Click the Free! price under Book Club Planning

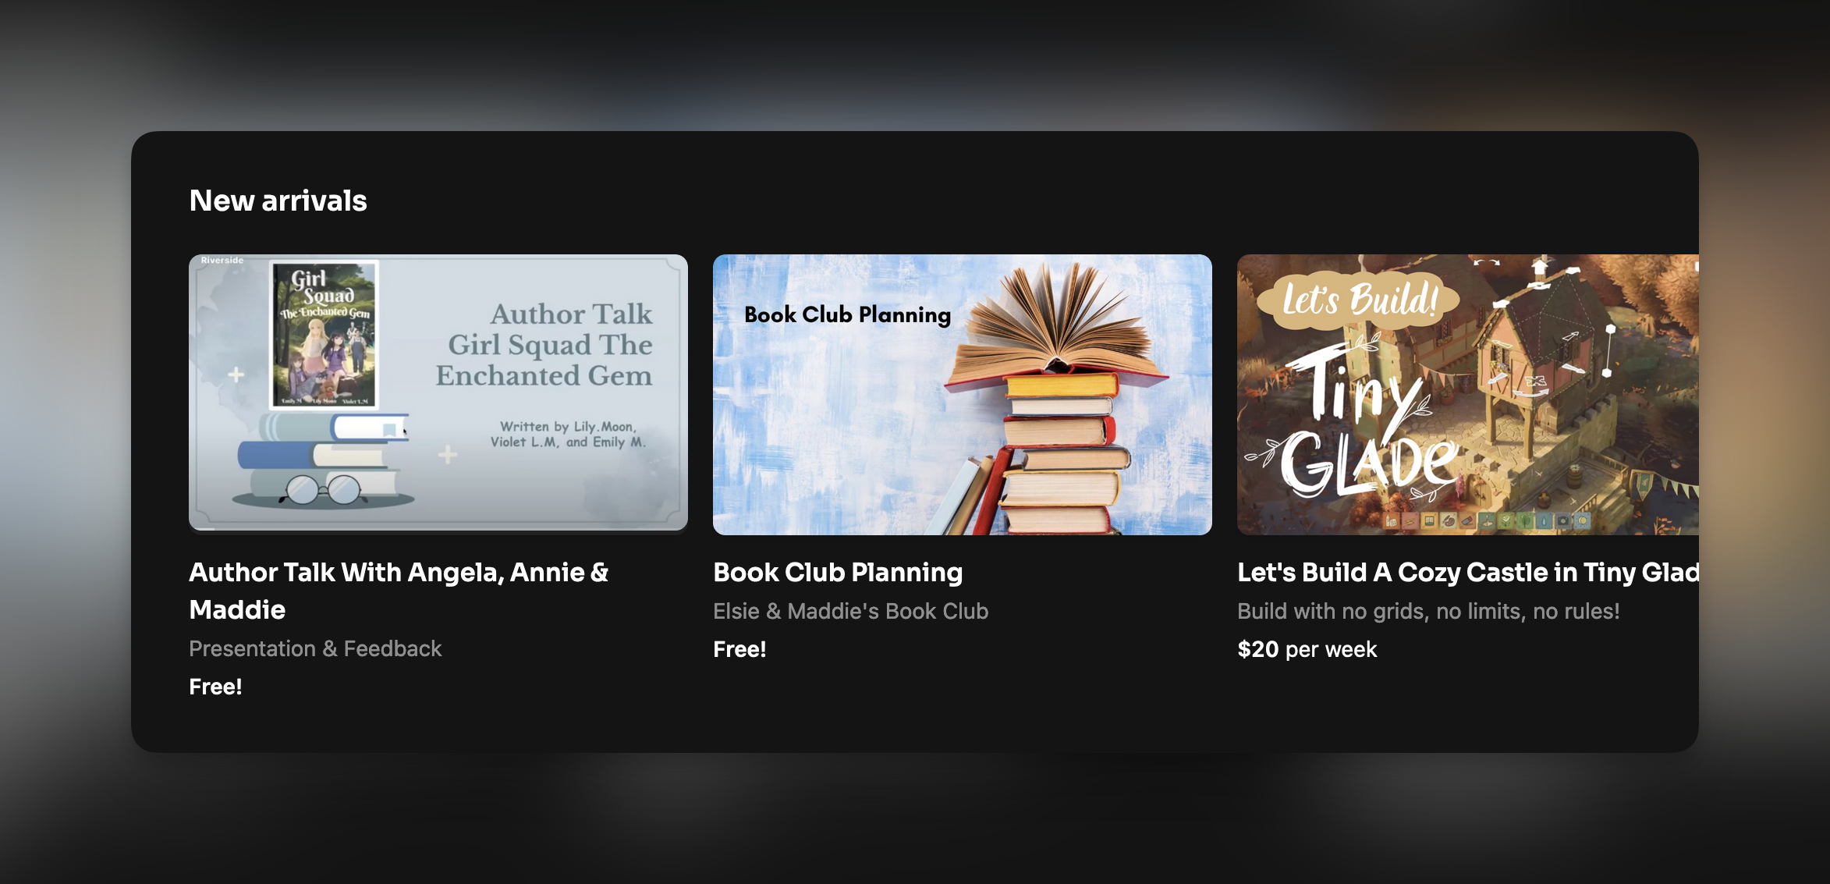pyautogui.click(x=739, y=649)
